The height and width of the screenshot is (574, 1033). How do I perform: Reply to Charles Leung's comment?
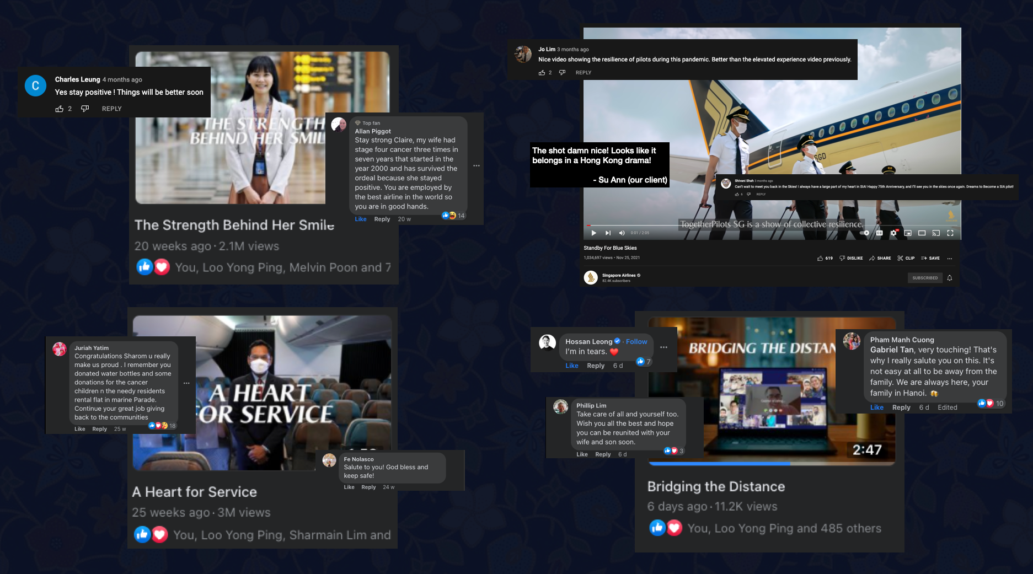(x=112, y=109)
